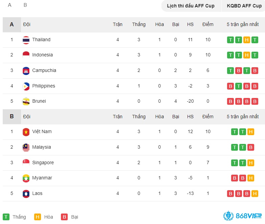The width and height of the screenshot is (265, 224).
Task: Click the Malaysia flag icon
Action: click(26, 147)
